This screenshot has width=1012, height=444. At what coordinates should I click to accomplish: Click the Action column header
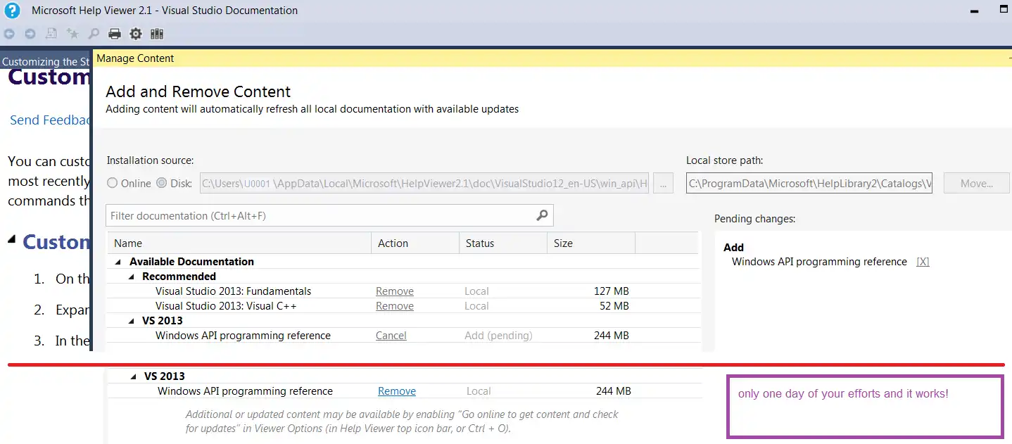click(415, 243)
